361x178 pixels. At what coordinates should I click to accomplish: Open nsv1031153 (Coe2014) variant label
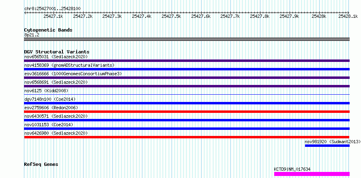[49, 125]
